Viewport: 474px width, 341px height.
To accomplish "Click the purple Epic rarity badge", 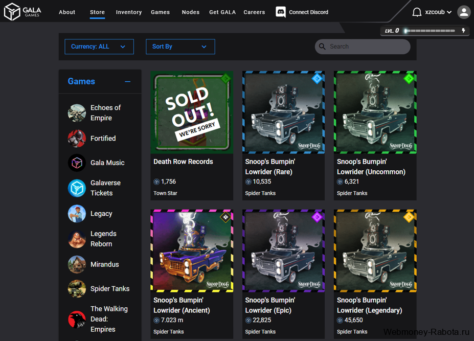I will tap(317, 217).
